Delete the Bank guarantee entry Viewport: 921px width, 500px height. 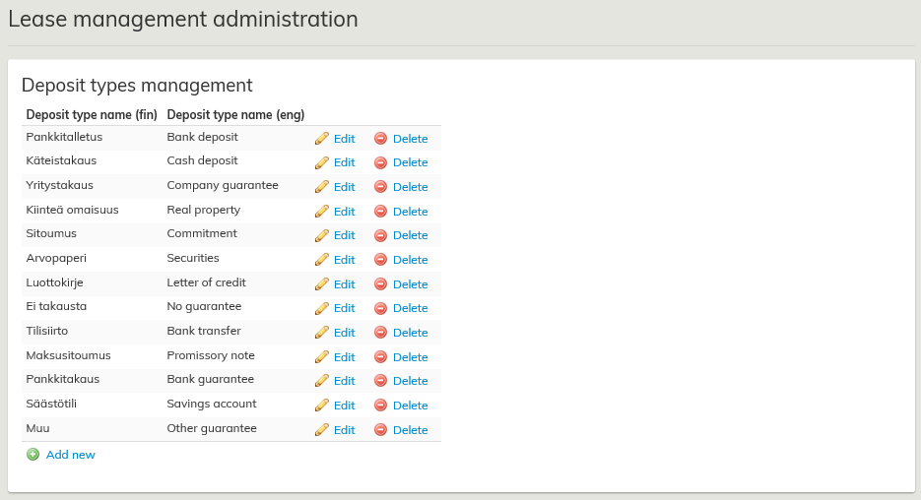point(410,381)
